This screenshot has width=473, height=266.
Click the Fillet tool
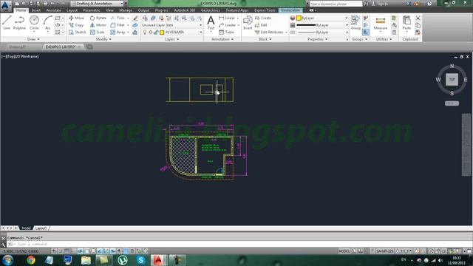[x=118, y=25]
